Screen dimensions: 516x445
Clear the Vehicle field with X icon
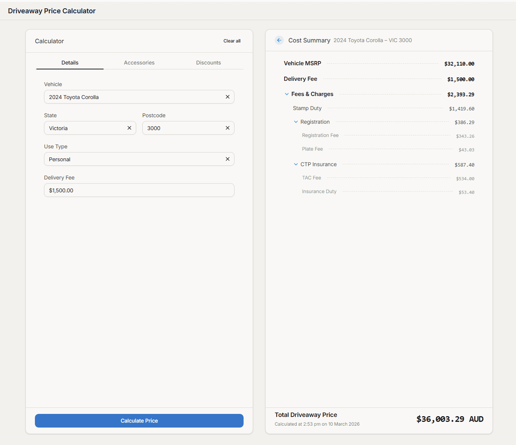click(x=228, y=97)
